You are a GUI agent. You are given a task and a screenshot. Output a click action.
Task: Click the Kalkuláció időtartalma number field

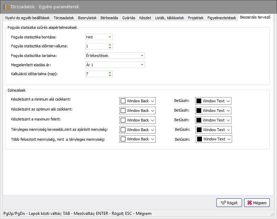pyautogui.click(x=96, y=74)
